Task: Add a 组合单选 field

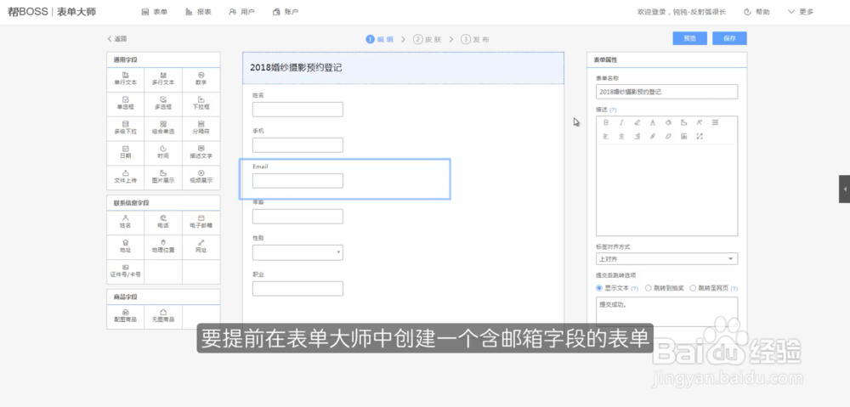Action: coord(163,128)
